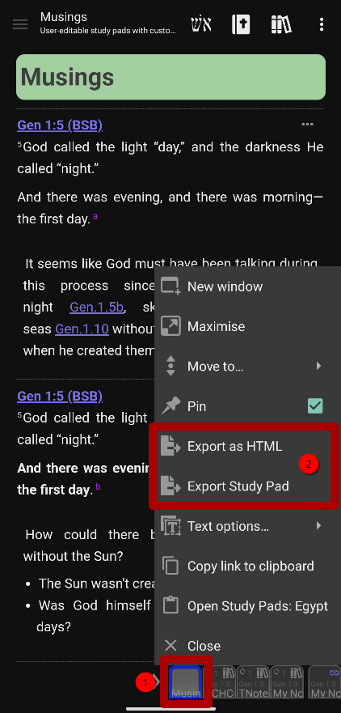Switch to My No window with link icon
Screen dimensions: 341x713
click(x=325, y=681)
